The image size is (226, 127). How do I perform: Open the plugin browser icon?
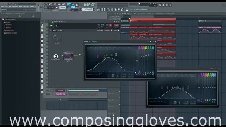coord(109,10)
